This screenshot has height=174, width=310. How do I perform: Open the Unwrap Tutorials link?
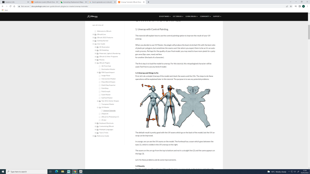pos(109,111)
